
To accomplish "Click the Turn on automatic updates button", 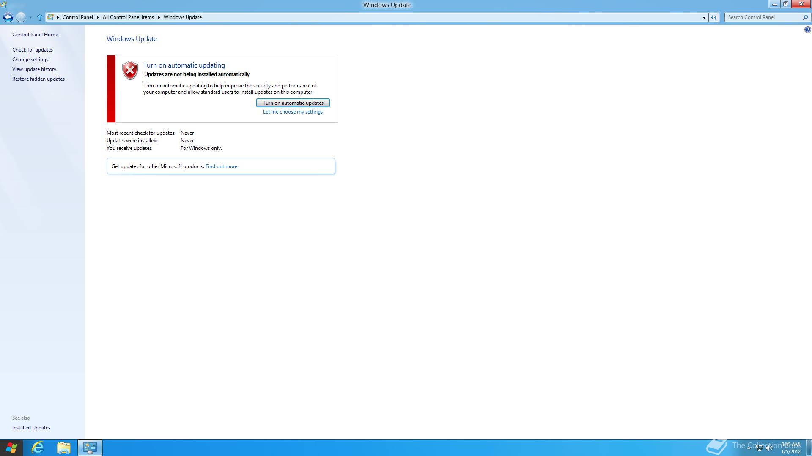I will point(293,103).
